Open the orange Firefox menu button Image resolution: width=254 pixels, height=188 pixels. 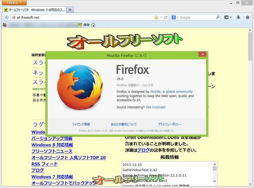pos(14,3)
